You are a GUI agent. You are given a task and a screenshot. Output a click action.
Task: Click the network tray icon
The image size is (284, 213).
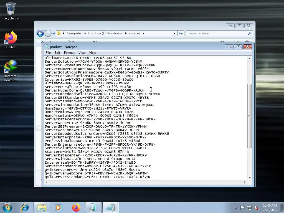click(x=249, y=208)
